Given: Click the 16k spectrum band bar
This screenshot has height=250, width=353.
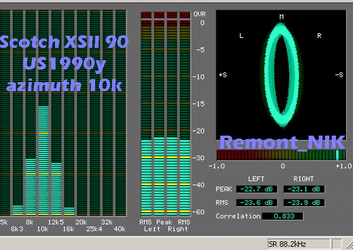Looking at the screenshot, I should click(x=70, y=211).
